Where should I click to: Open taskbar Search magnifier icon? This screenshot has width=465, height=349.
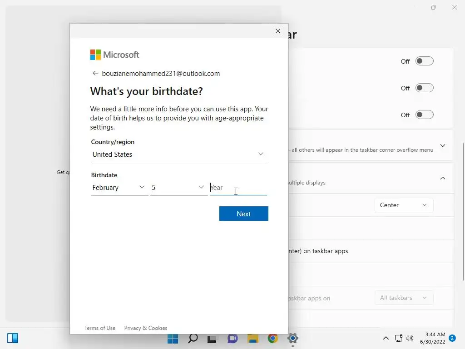(x=193, y=338)
